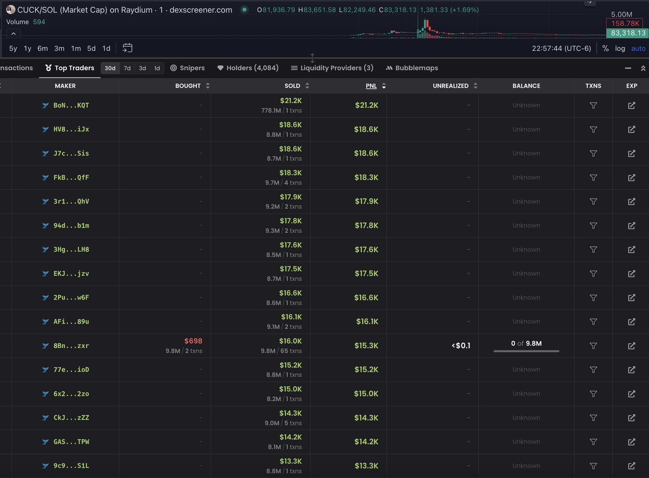
Task: Open explorer link for 3Hg...LH8
Action: pyautogui.click(x=631, y=249)
